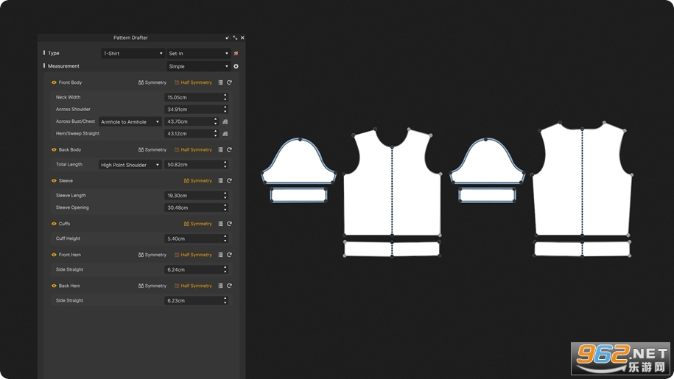Adjust Total Length stepper arrows

point(225,165)
